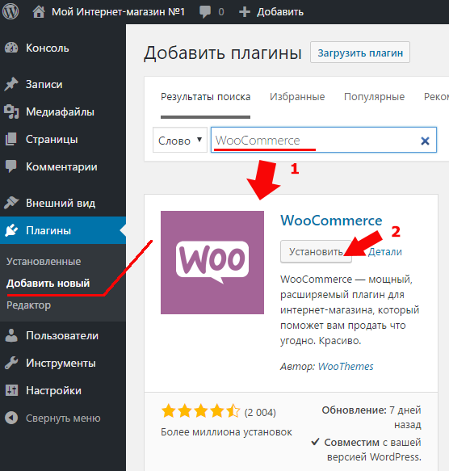The image size is (449, 471).
Task: Click Свернуть меню to collapse sidebar
Action: pyautogui.click(x=63, y=418)
